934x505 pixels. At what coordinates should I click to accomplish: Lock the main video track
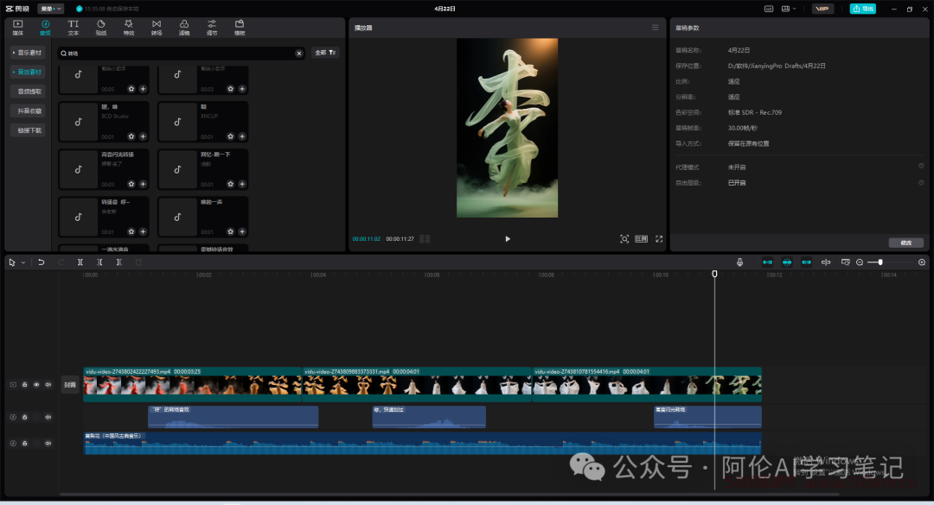24,385
